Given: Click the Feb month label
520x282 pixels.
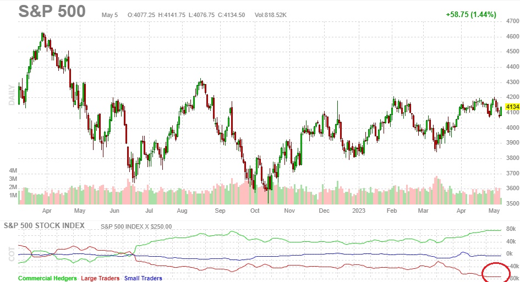Looking at the screenshot, I should pyautogui.click(x=392, y=211).
